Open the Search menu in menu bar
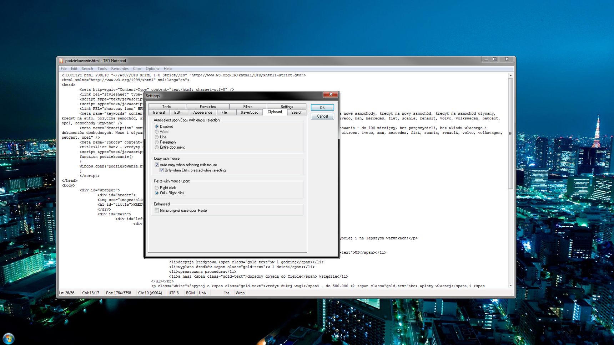Image resolution: width=614 pixels, height=345 pixels. pos(87,69)
